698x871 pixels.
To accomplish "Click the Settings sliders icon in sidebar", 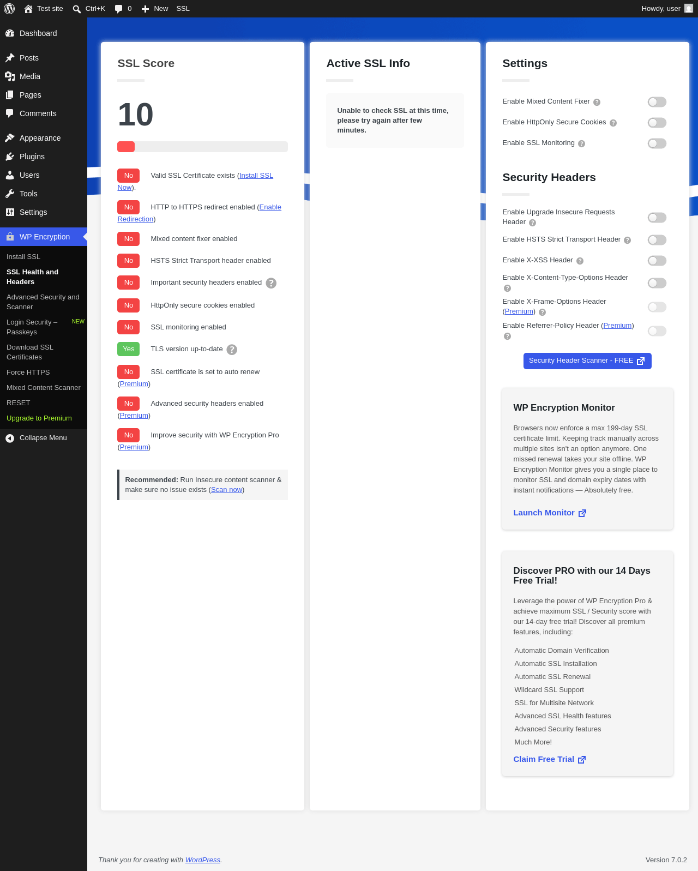I will click(10, 212).
